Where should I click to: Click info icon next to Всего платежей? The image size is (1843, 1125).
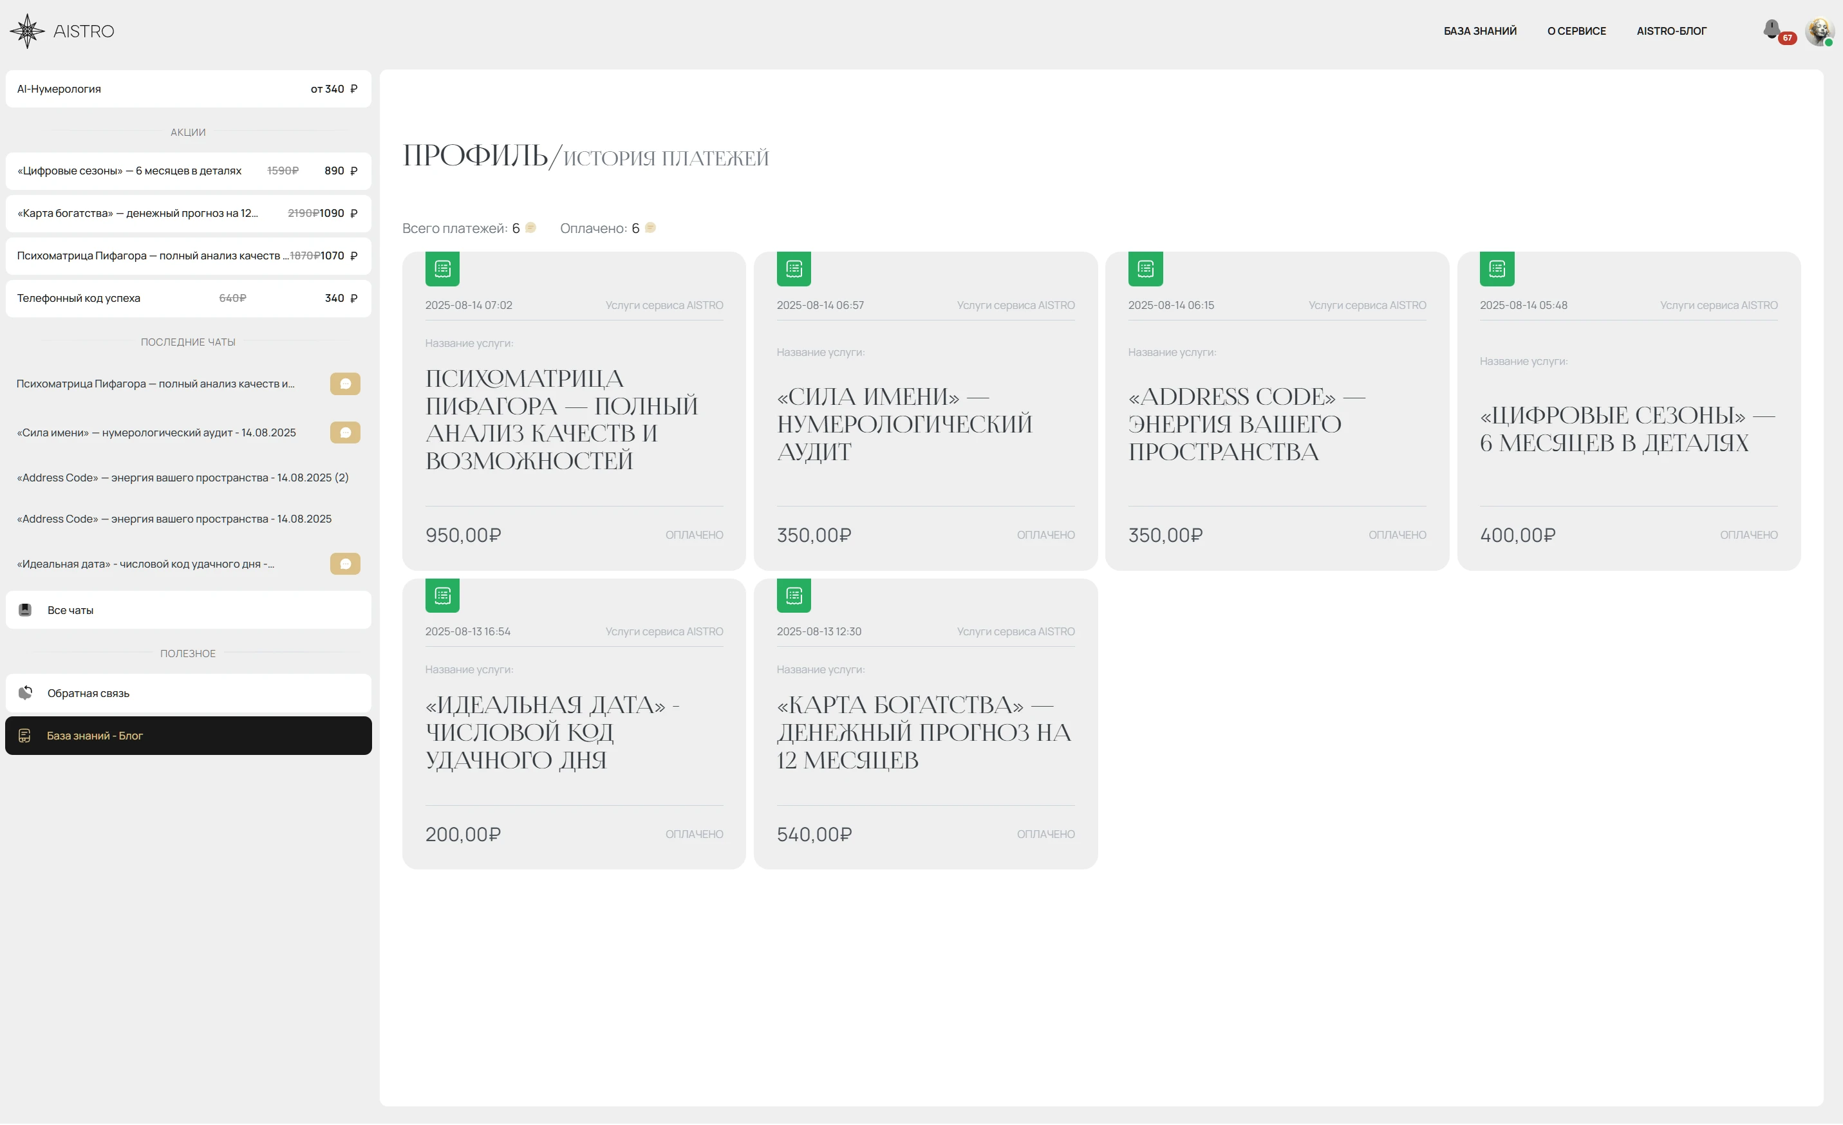point(530,227)
